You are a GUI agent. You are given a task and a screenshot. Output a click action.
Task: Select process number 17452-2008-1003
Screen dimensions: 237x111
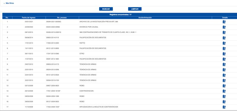[x=53, y=107]
